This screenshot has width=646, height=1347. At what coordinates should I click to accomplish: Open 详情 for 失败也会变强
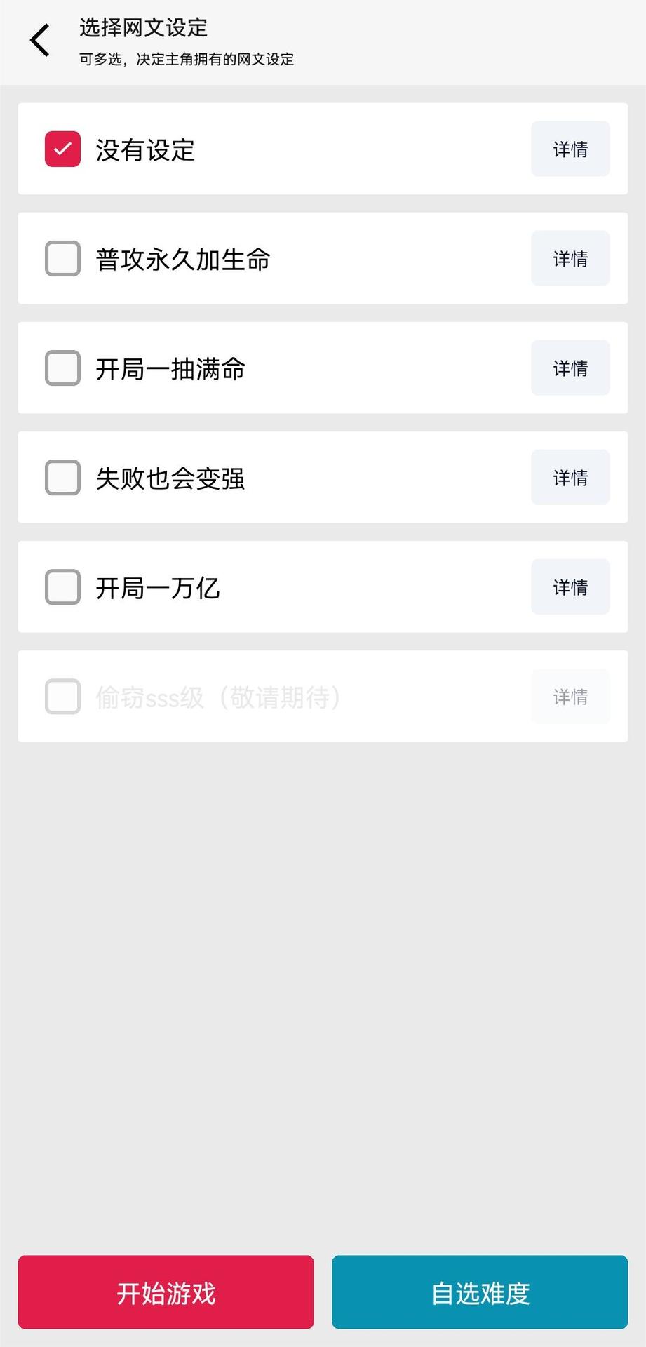pos(570,478)
